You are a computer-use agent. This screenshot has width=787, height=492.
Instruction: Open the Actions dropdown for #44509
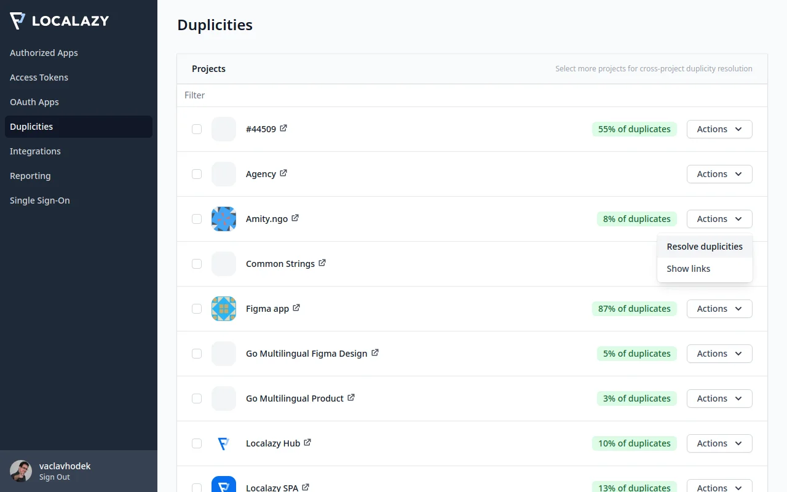[719, 129]
